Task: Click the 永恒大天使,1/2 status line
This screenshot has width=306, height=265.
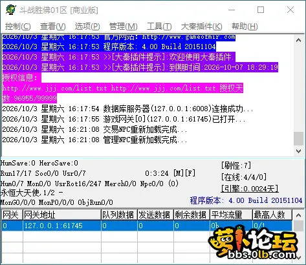Action: point(32,193)
